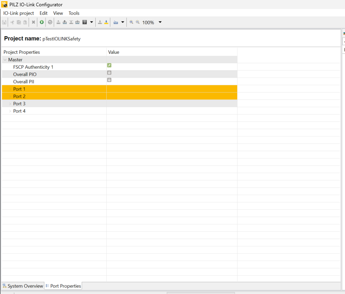Select the Overall PIO row
Image resolution: width=345 pixels, height=294 pixels.
point(119,74)
